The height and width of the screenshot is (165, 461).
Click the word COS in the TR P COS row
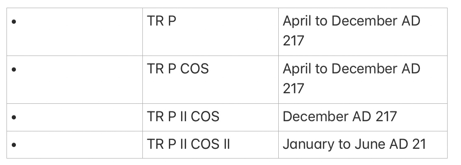[194, 69]
